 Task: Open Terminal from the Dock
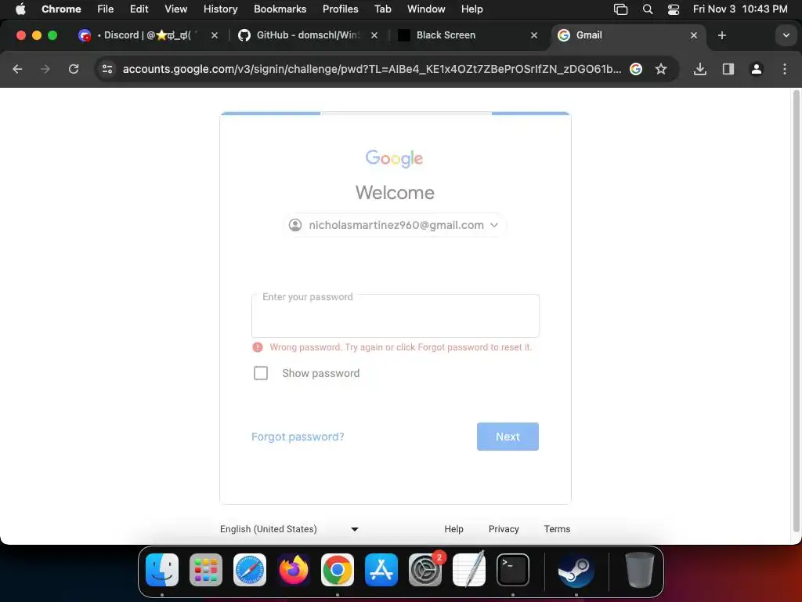click(x=513, y=570)
